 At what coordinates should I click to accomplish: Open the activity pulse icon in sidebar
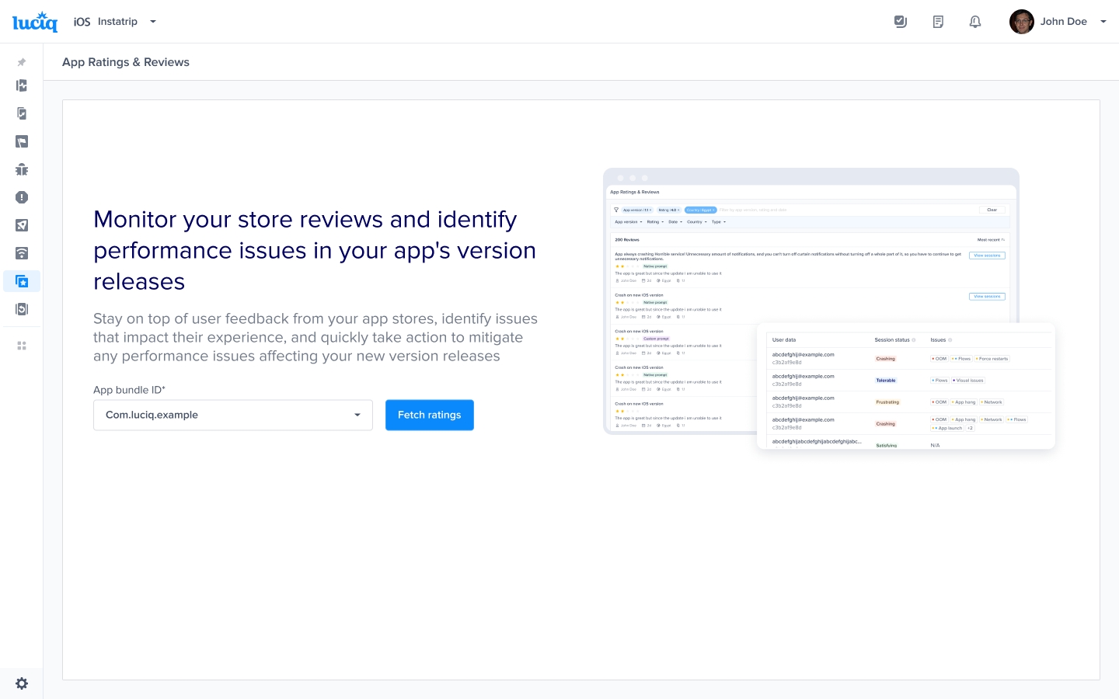pyautogui.click(x=22, y=85)
